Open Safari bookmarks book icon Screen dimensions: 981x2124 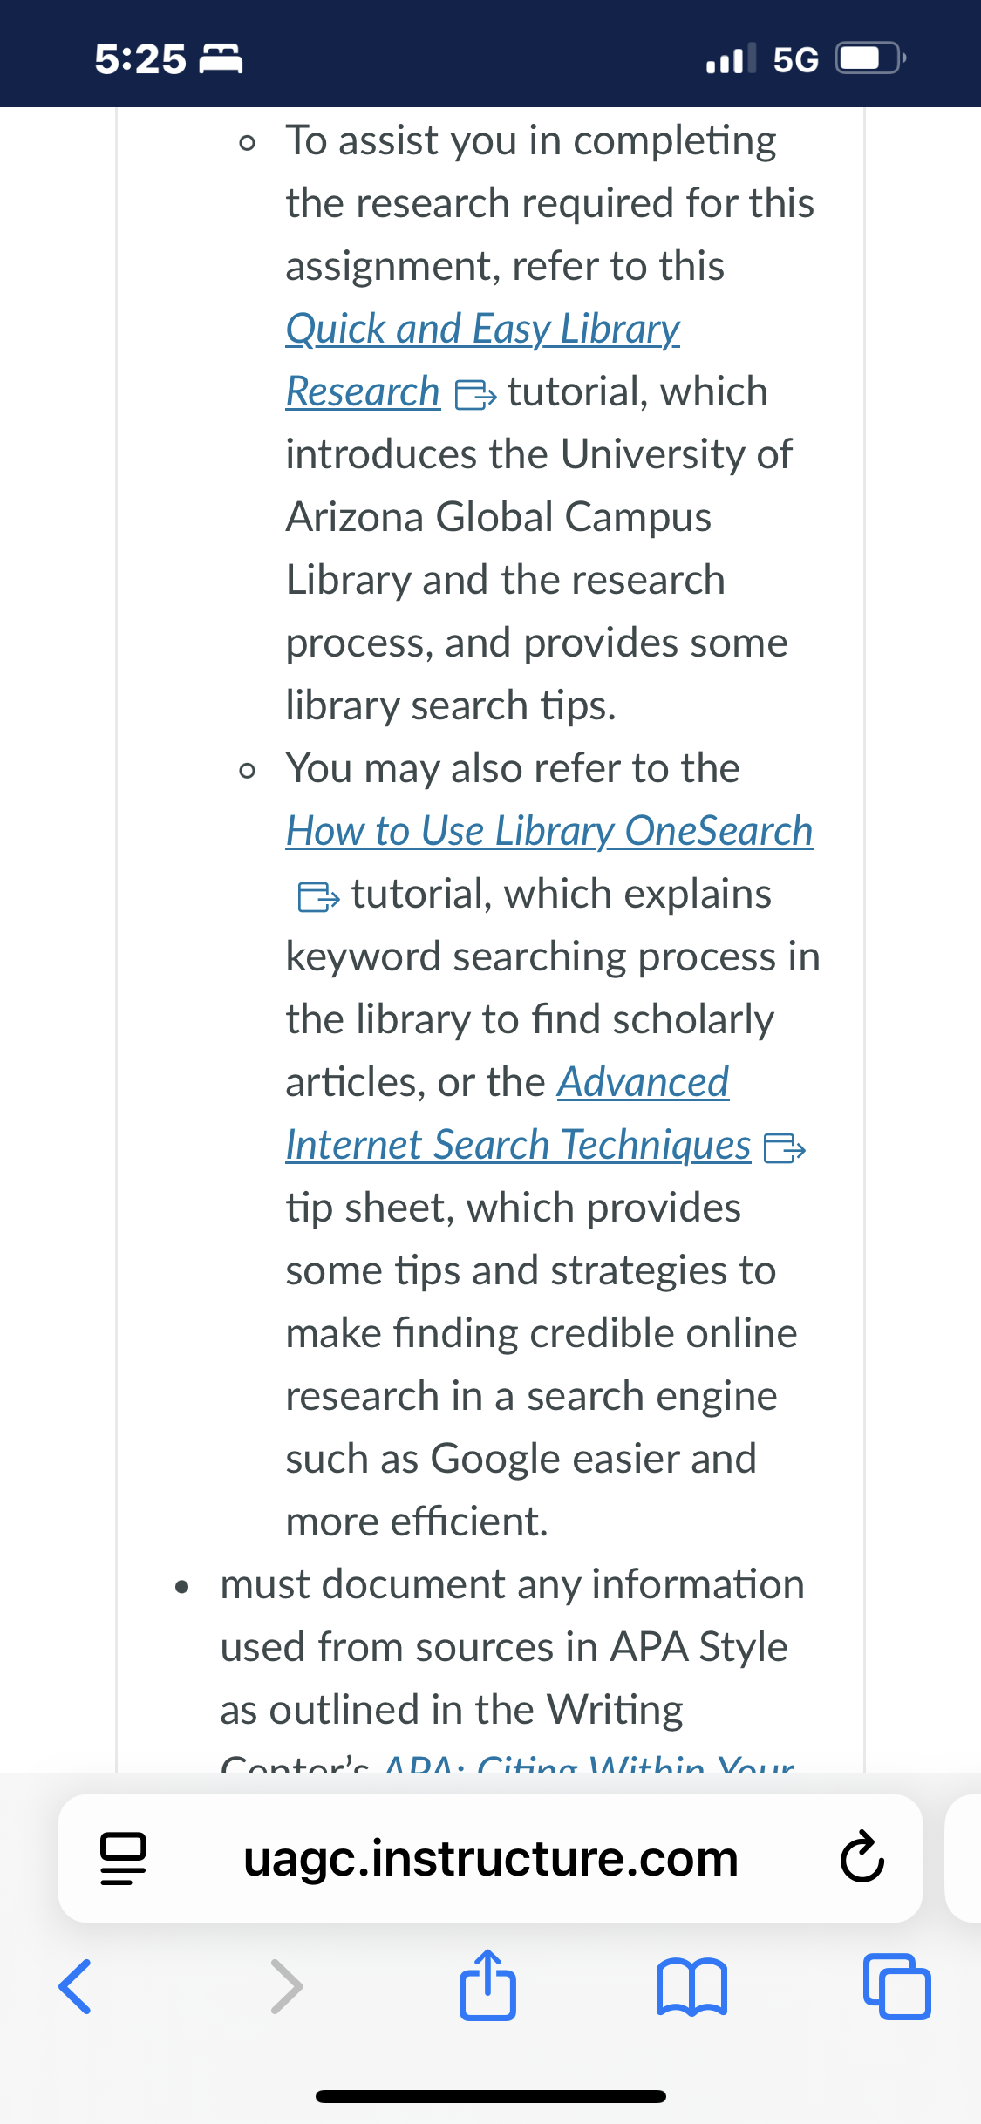point(691,1987)
